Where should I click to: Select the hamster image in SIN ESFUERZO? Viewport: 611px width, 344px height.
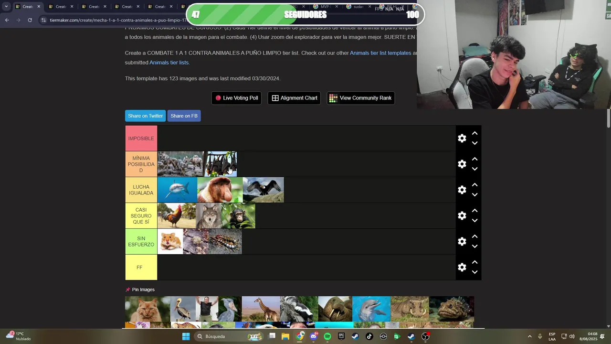[x=170, y=242]
